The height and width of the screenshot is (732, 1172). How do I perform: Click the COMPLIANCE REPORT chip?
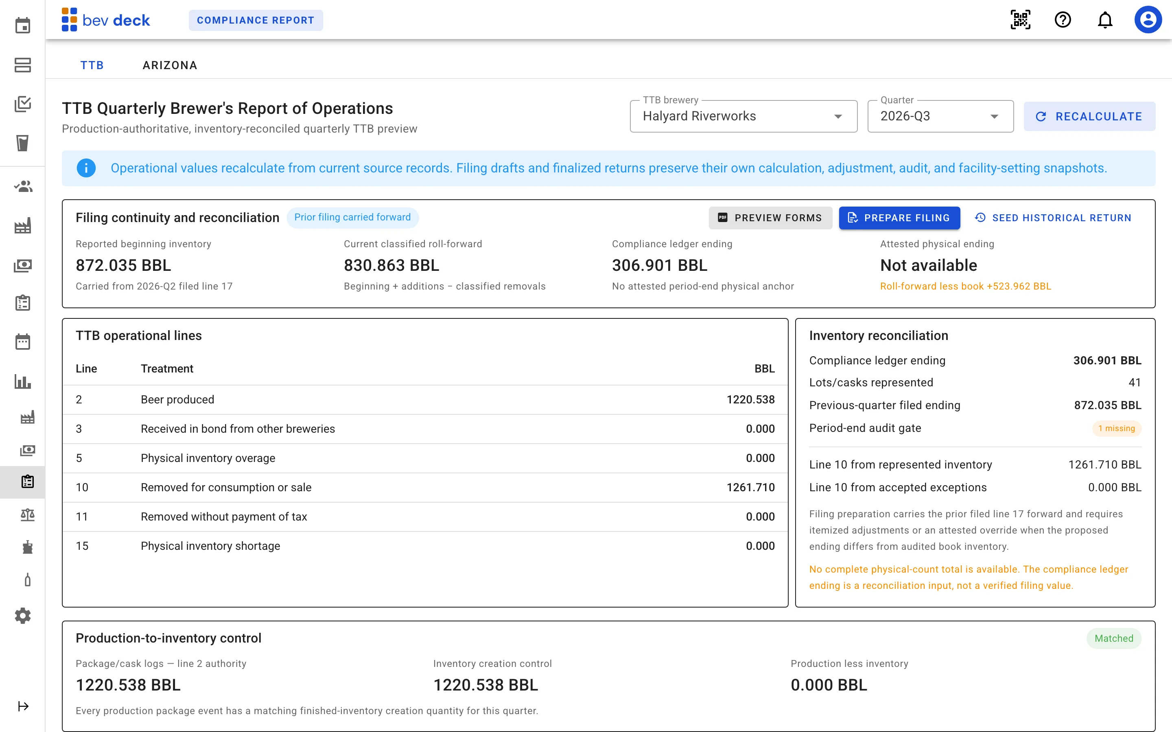(x=256, y=20)
